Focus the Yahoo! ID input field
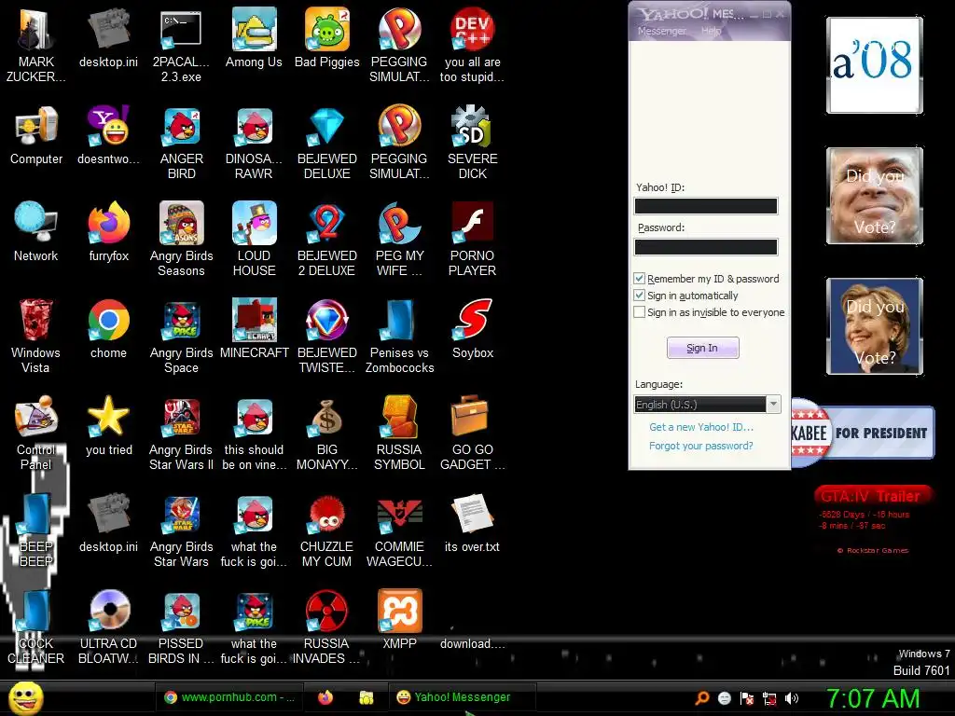This screenshot has height=716, width=955. pyautogui.click(x=706, y=206)
